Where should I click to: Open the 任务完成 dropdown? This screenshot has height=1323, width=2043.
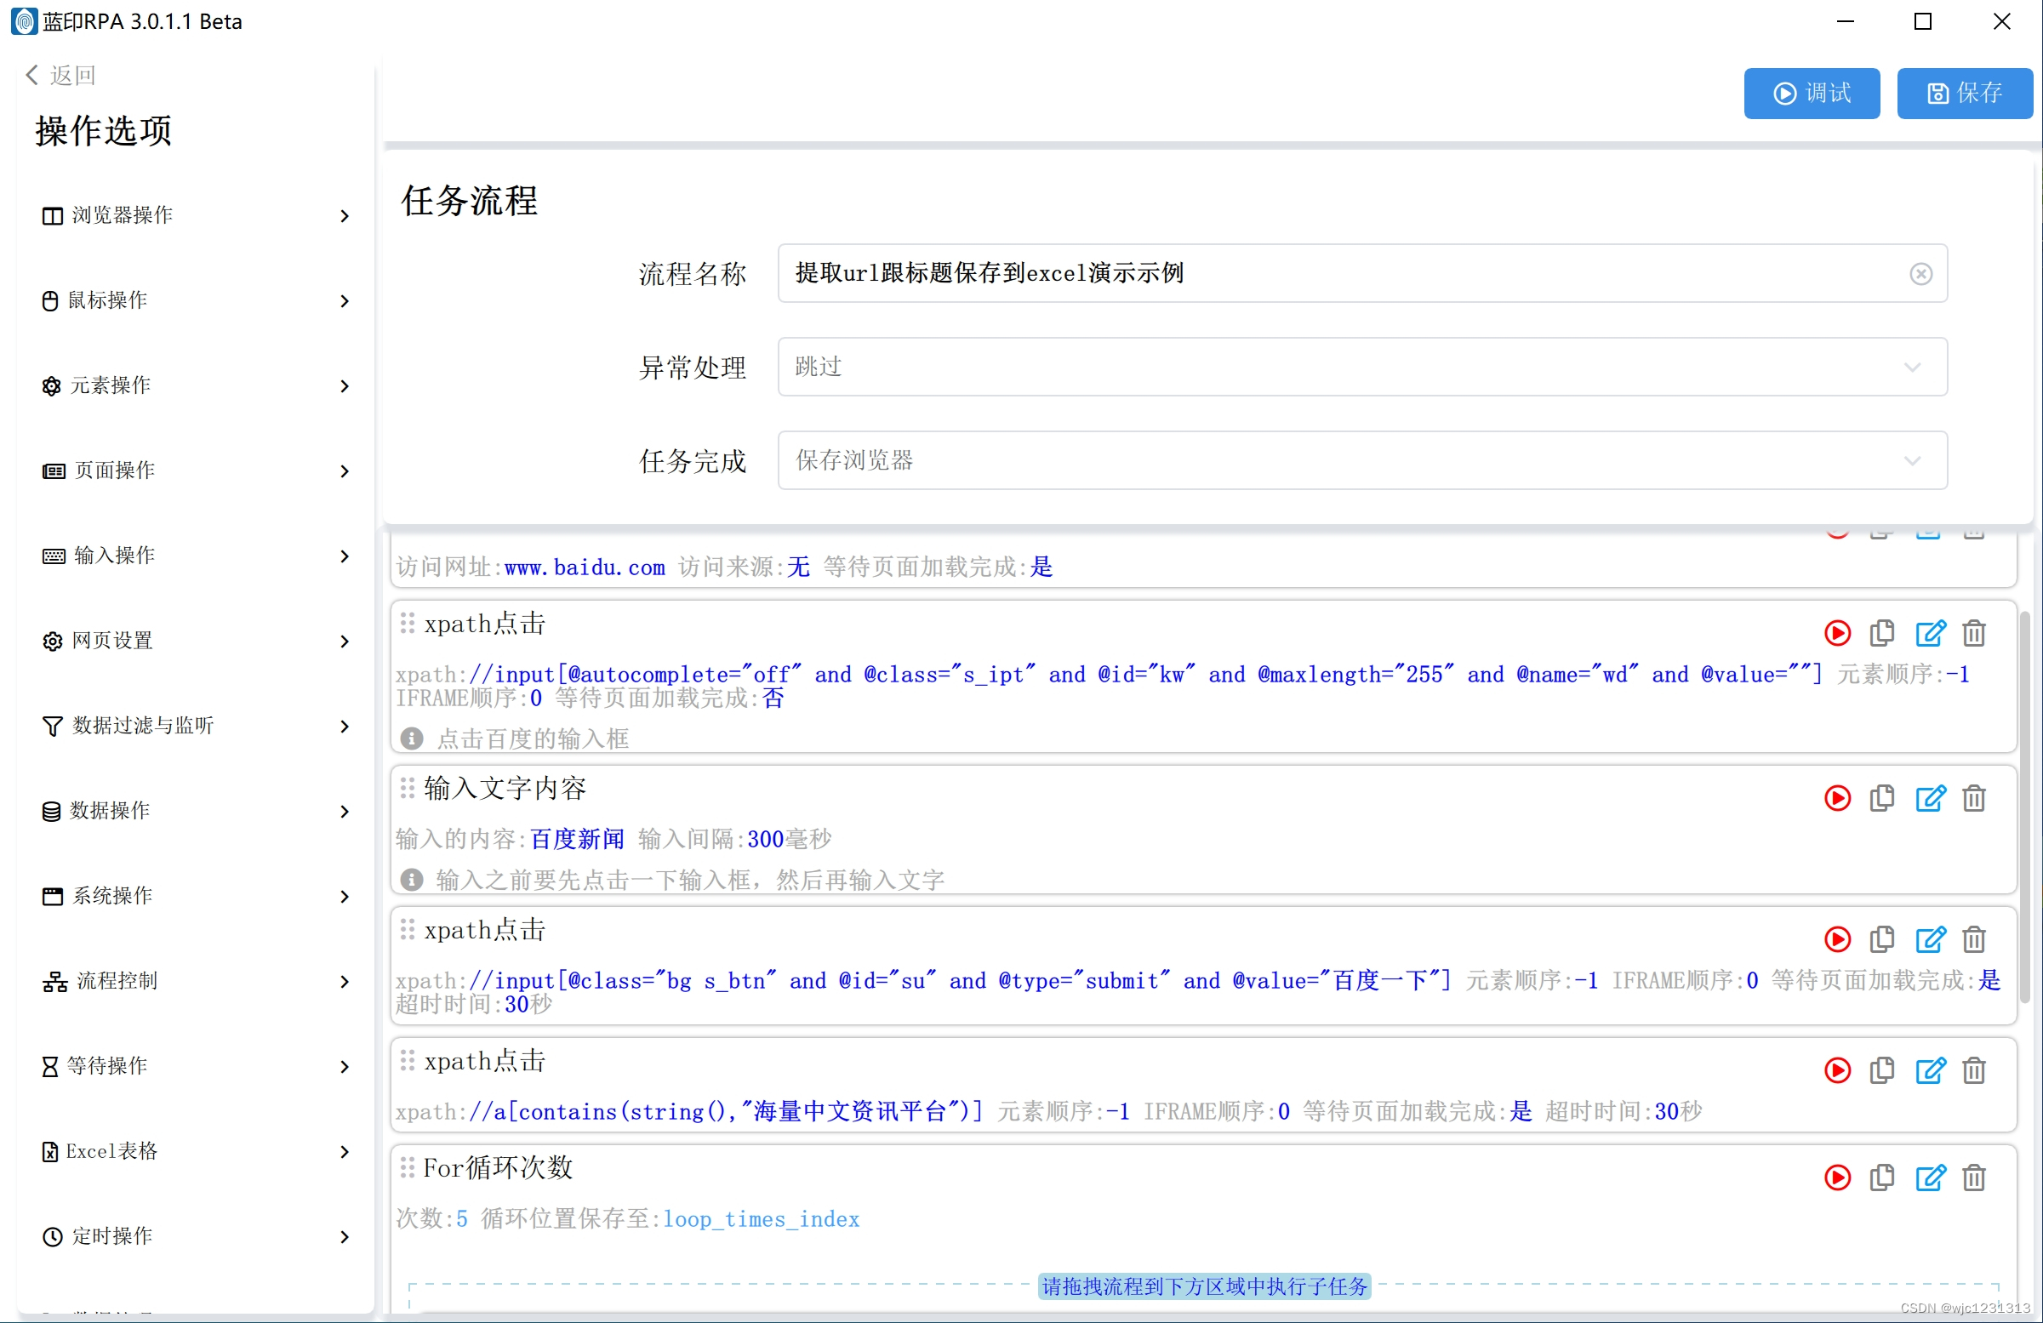tap(1361, 460)
